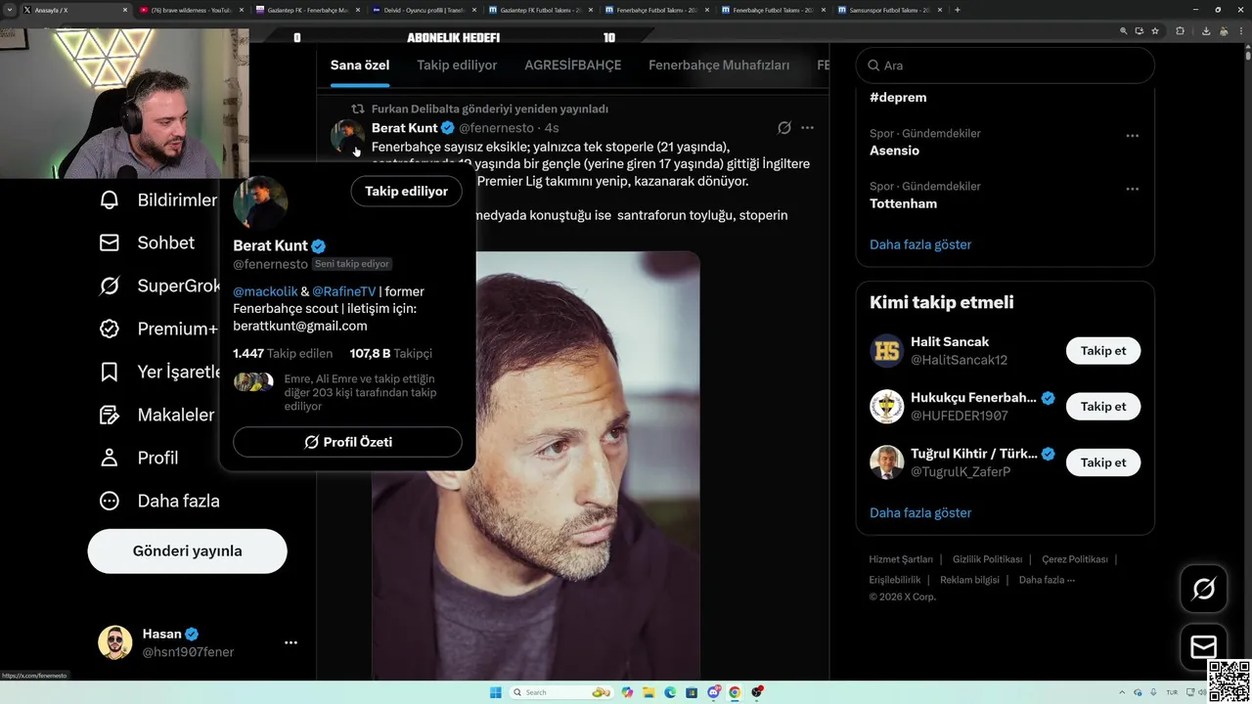Switch to Takip ediliyor tab

[x=457, y=66]
